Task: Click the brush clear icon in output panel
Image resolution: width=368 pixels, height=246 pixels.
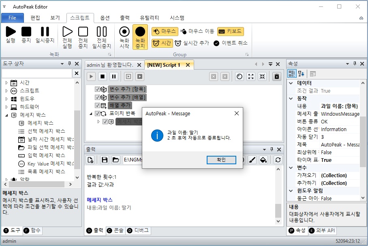Action: (x=252, y=160)
